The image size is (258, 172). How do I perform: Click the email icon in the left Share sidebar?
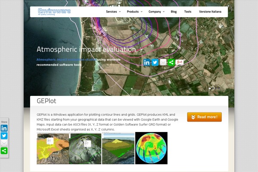pos(4,143)
